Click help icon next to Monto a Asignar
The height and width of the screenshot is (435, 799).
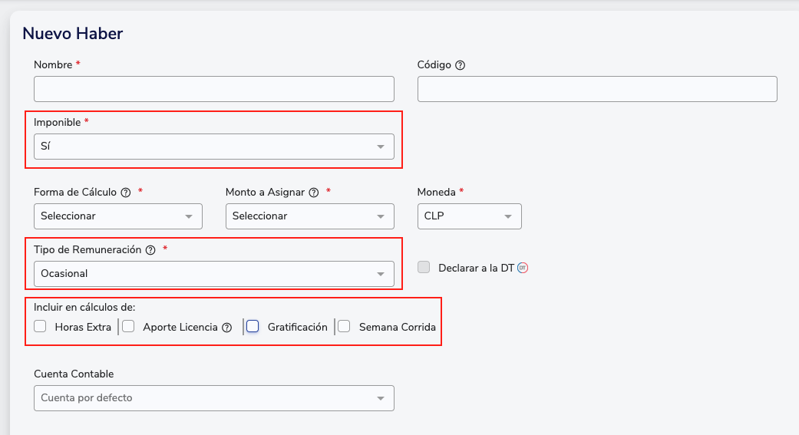314,193
